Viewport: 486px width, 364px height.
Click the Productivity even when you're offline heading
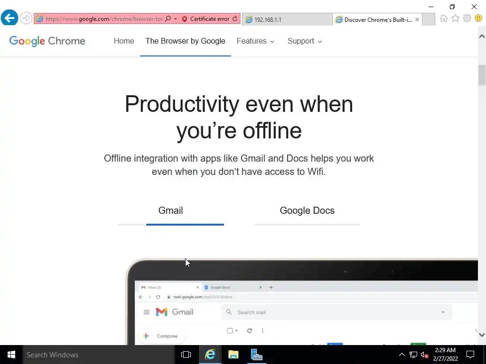tap(239, 118)
